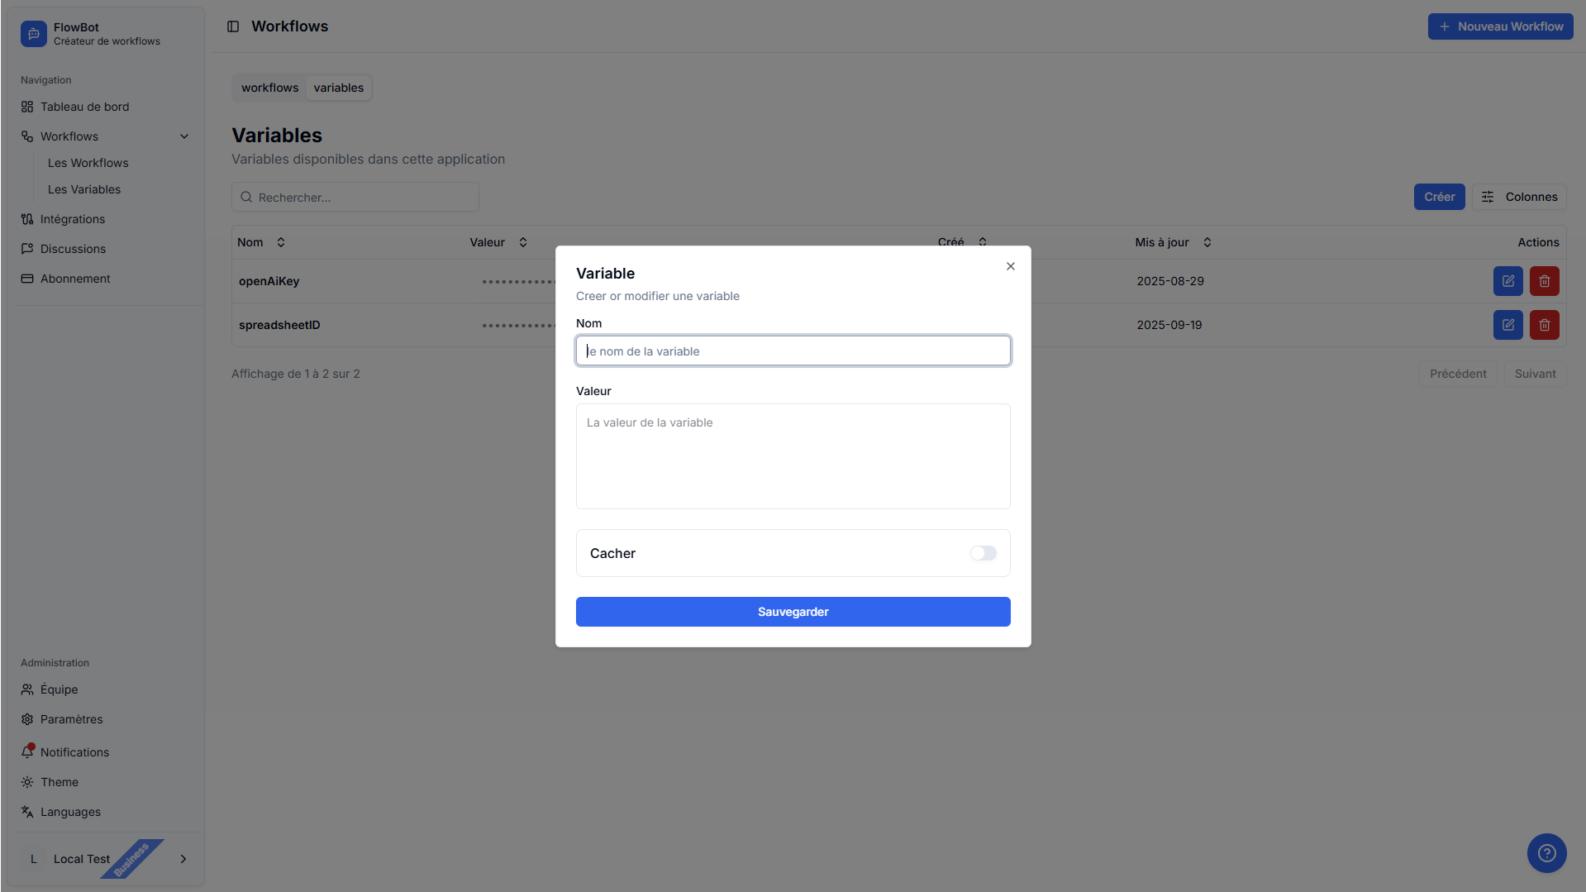Switch to the workflows tab
This screenshot has width=1586, height=892.
tap(269, 88)
